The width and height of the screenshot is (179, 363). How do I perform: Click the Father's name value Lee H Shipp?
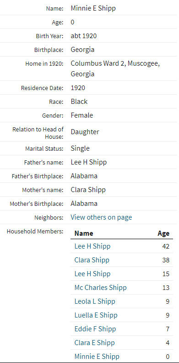tap(88, 162)
